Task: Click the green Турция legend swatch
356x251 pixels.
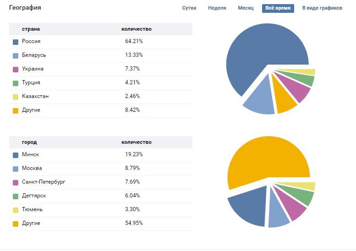Action: 16,83
